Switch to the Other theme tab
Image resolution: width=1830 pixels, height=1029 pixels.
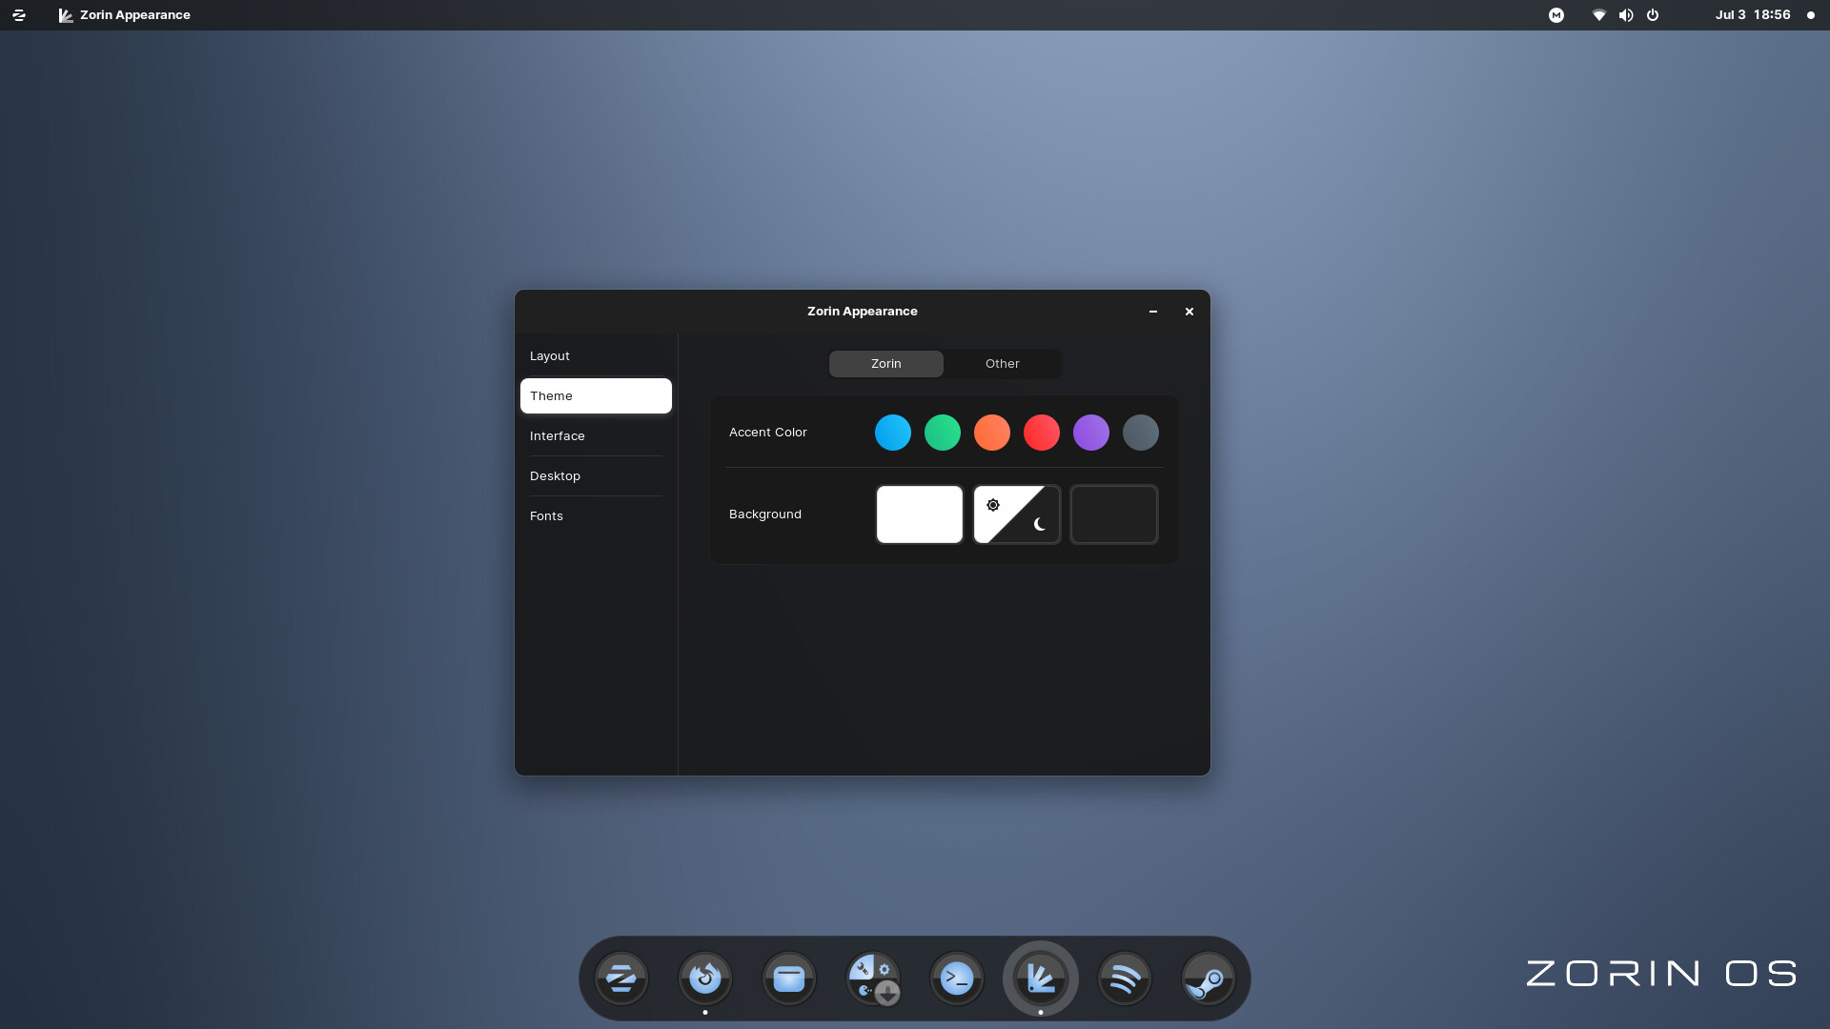point(1003,364)
